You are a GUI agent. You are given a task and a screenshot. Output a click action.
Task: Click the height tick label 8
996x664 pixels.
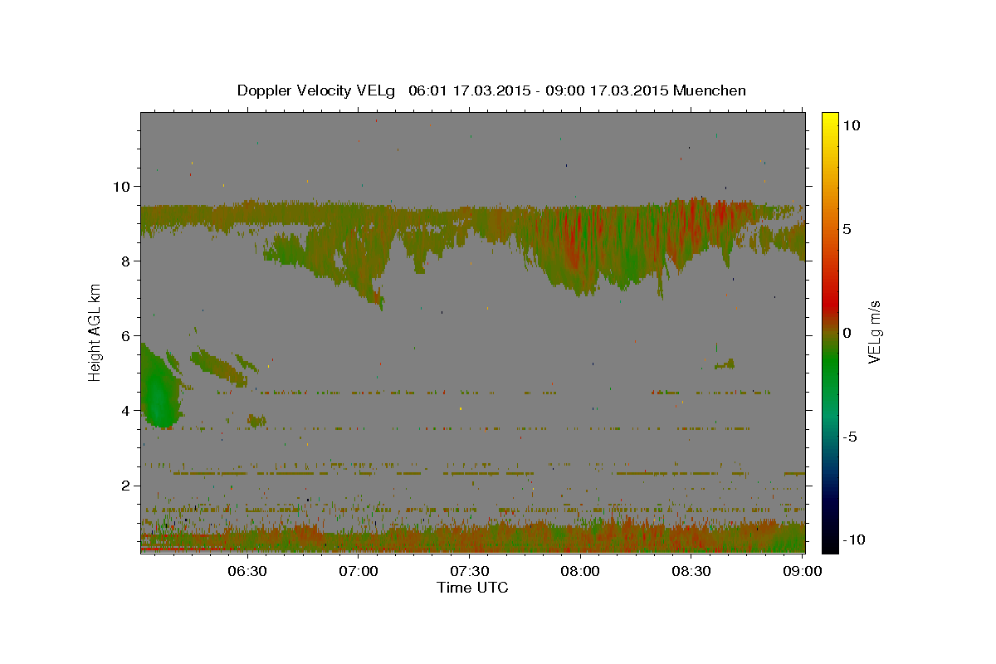click(126, 261)
